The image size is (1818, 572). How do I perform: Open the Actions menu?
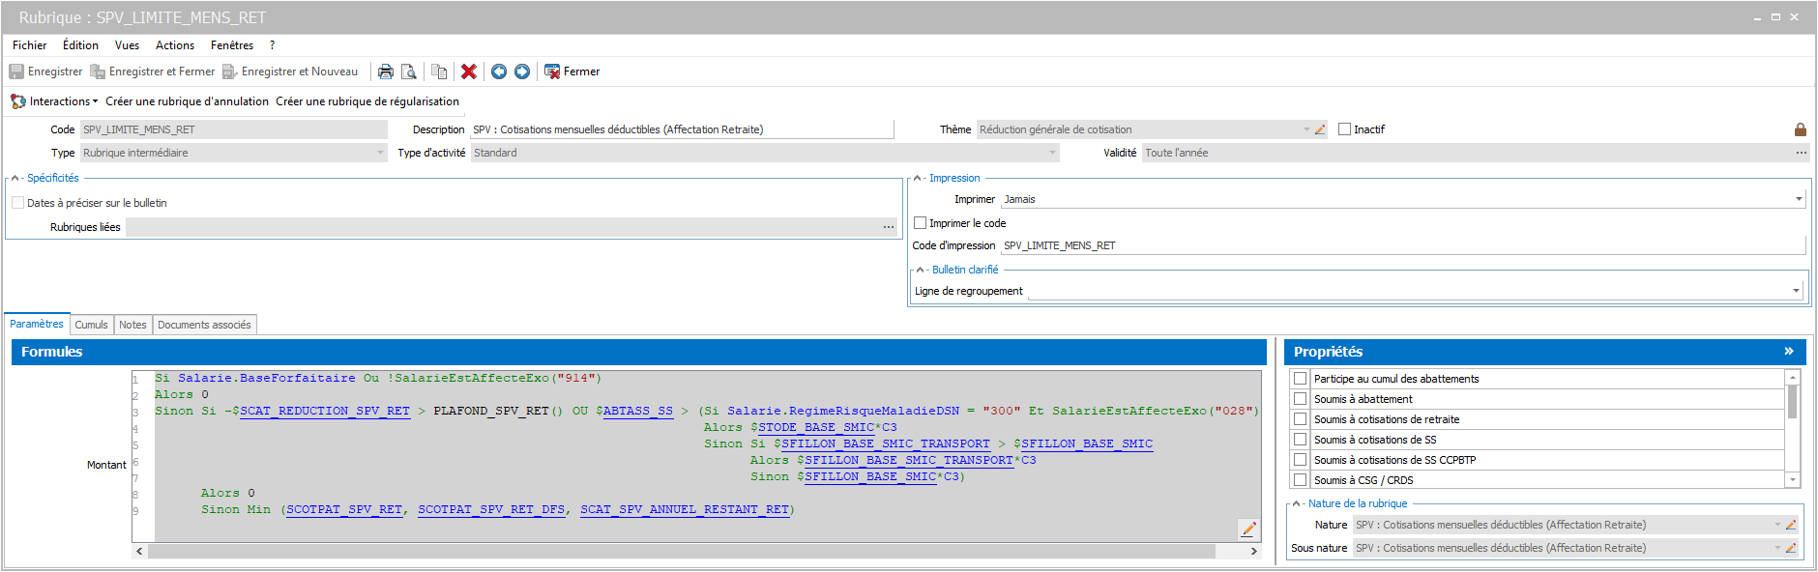[175, 45]
